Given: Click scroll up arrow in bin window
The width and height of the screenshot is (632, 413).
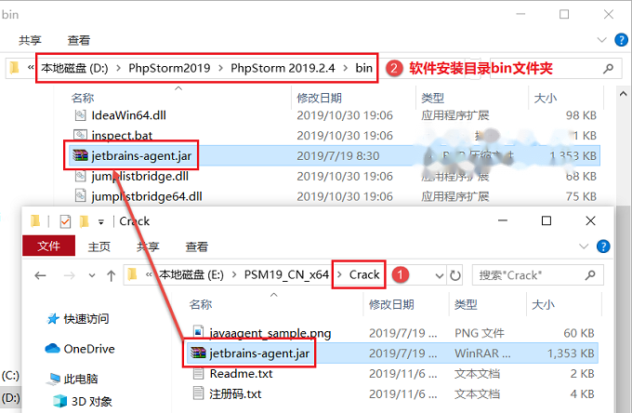Looking at the screenshot, I should (623, 94).
